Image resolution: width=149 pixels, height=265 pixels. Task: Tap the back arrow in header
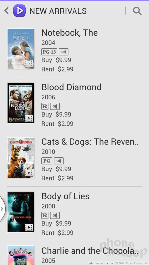point(6,11)
